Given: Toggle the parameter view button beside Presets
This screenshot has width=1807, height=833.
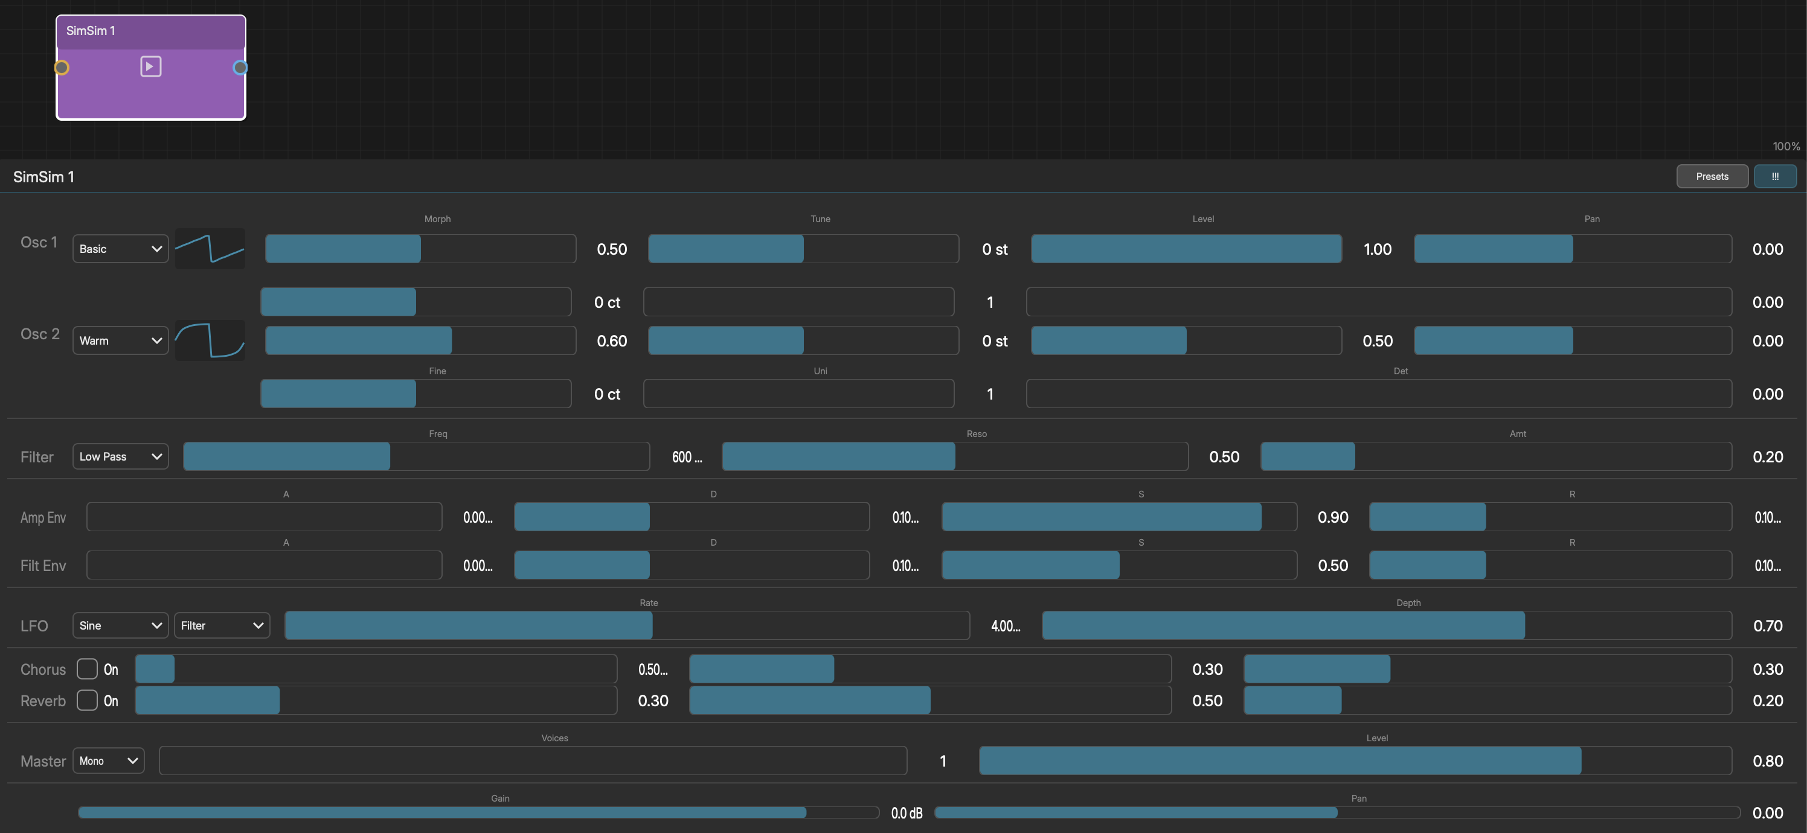Looking at the screenshot, I should tap(1775, 176).
